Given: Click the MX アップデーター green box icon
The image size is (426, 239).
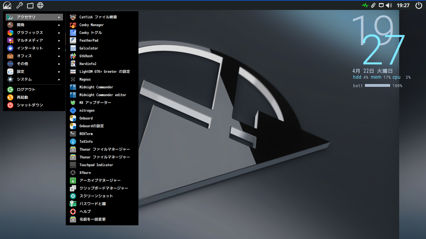Looking at the screenshot, I should tap(73, 103).
